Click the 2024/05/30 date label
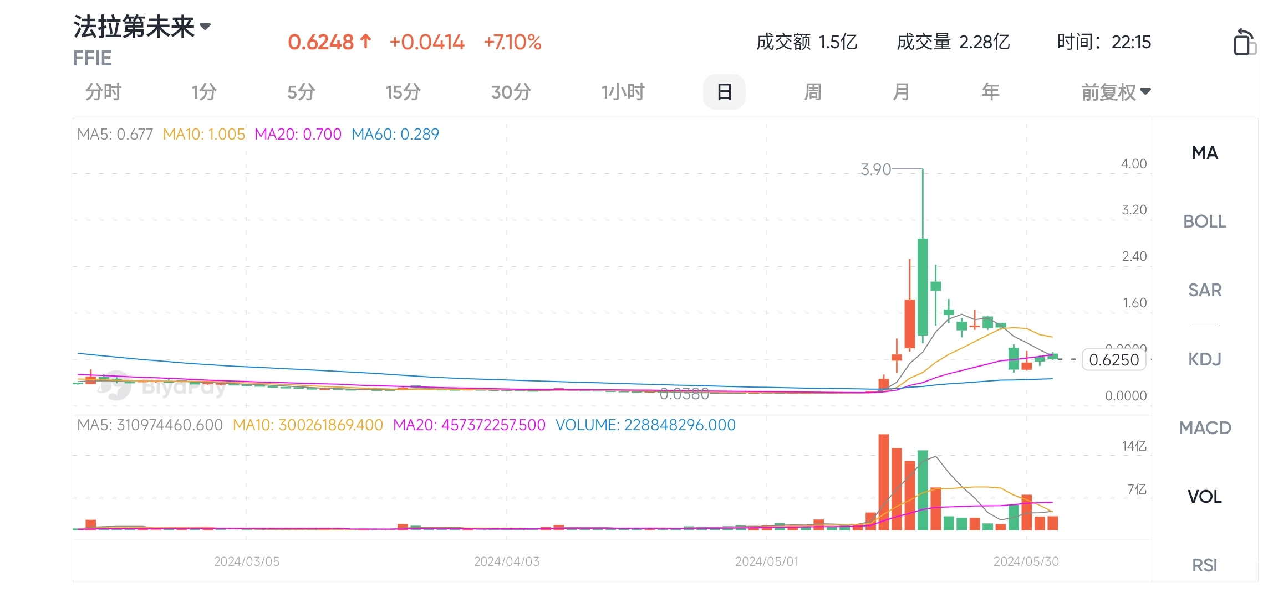Screen dimensions: 1268x598 1026,561
